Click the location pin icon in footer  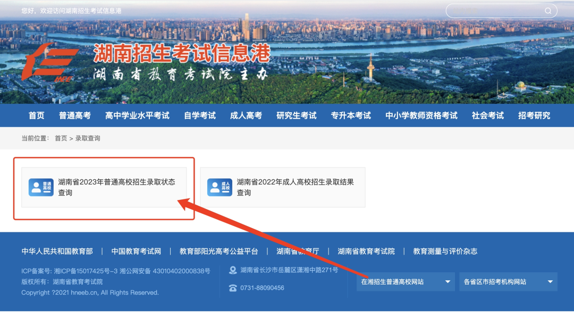point(232,270)
